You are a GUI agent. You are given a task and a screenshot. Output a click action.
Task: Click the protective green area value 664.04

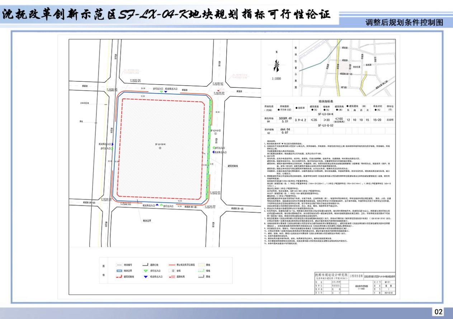(x=286, y=129)
